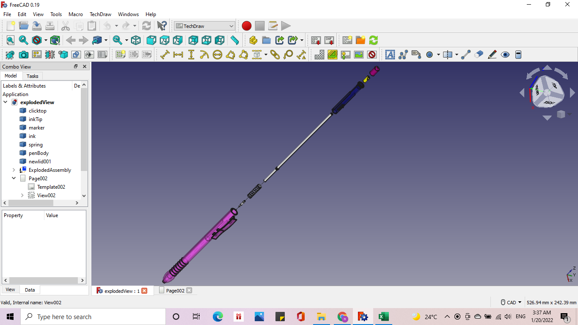Viewport: 578px width, 325px height.
Task: Collapse the explodedView tree node
Action: coord(6,102)
